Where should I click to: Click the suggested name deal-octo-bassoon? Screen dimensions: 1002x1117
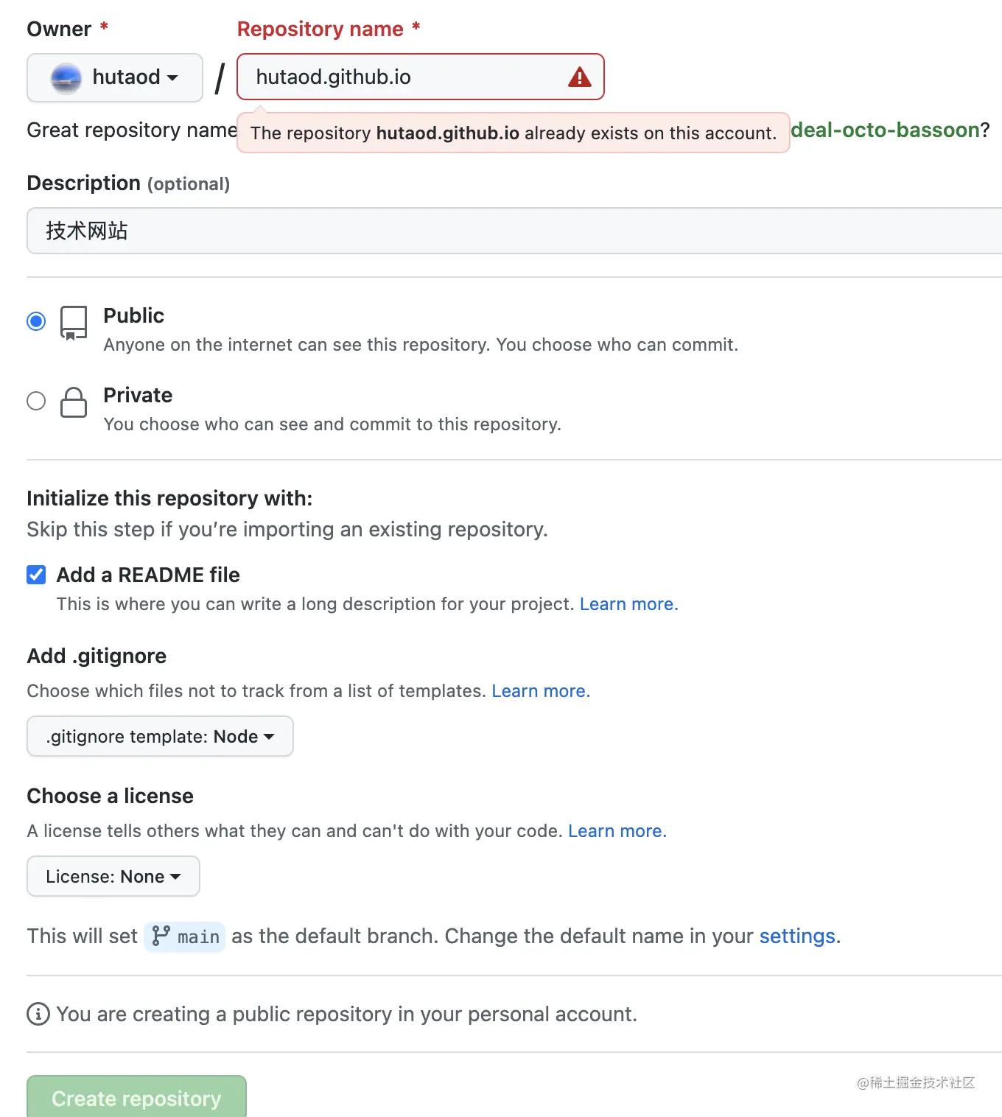pos(885,130)
